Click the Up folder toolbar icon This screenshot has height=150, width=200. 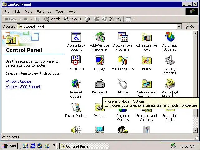(x=37, y=19)
